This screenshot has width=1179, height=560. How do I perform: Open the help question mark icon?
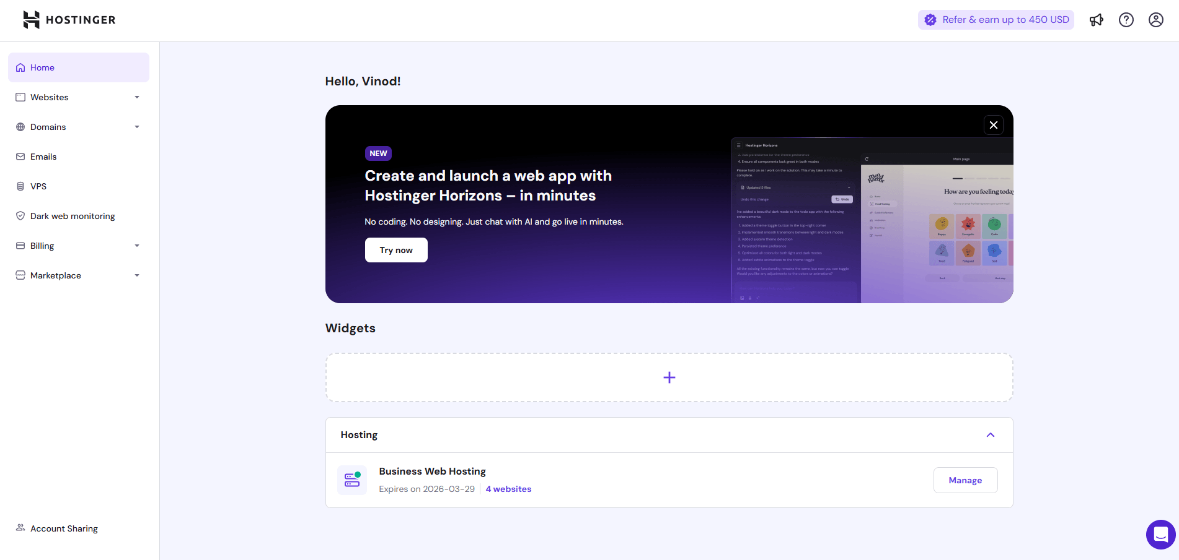1126,20
